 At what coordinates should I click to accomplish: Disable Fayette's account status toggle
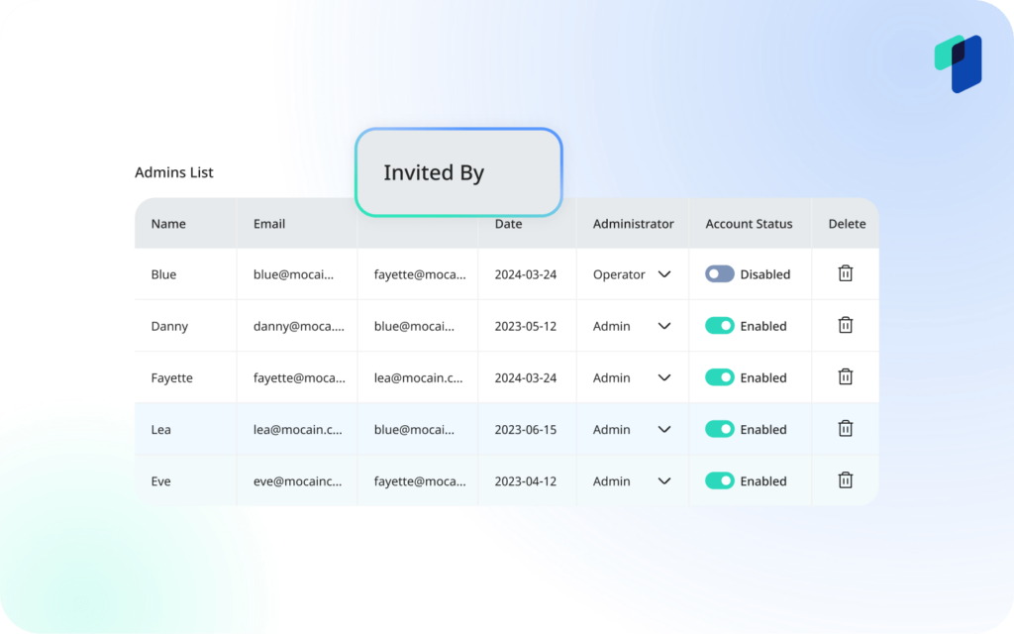719,377
